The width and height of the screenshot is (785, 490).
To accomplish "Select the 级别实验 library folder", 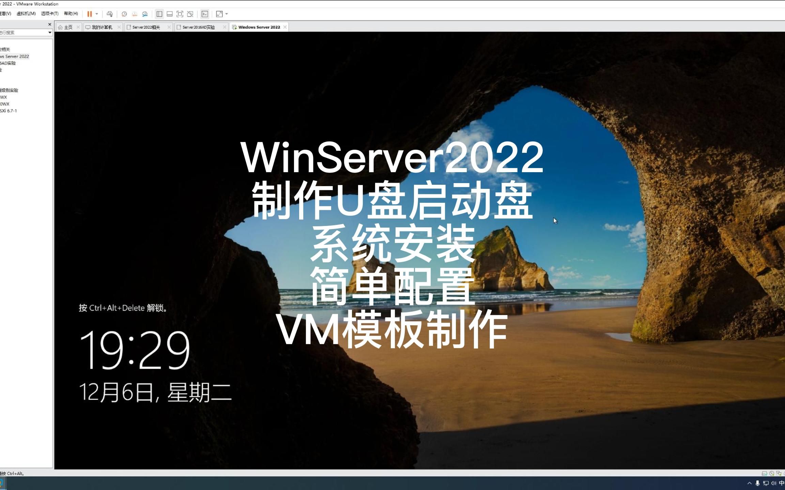I will (x=9, y=91).
